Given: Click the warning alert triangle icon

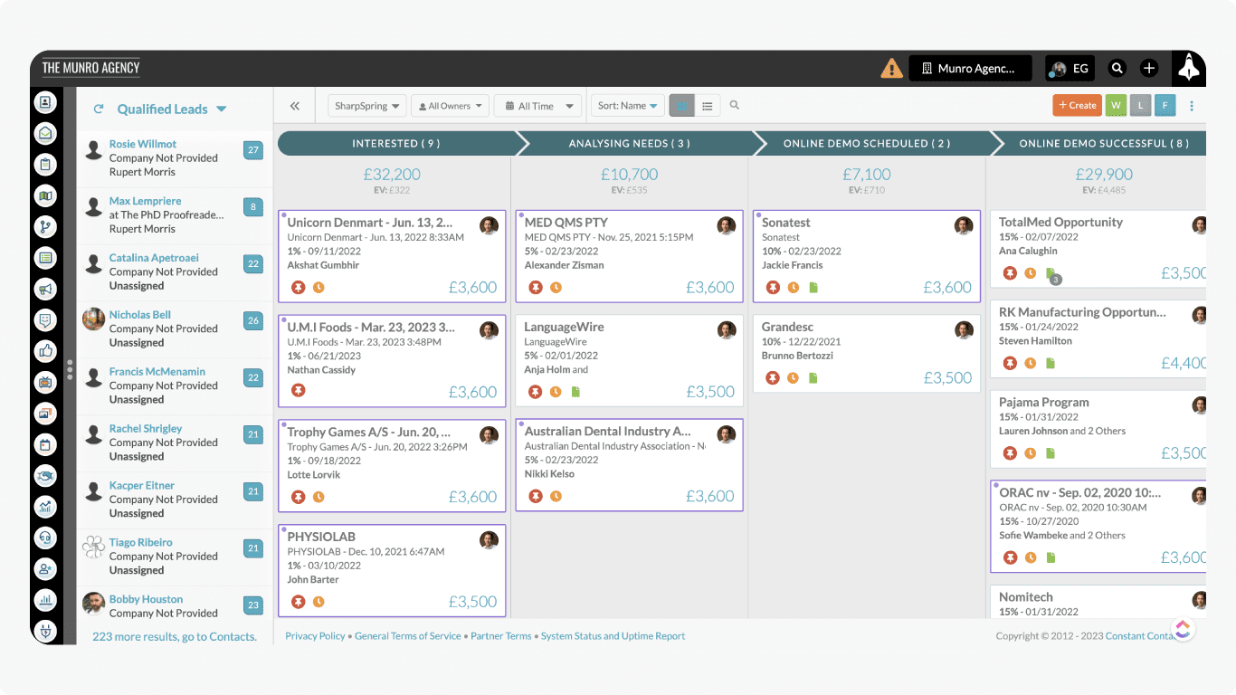Looking at the screenshot, I should point(892,68).
